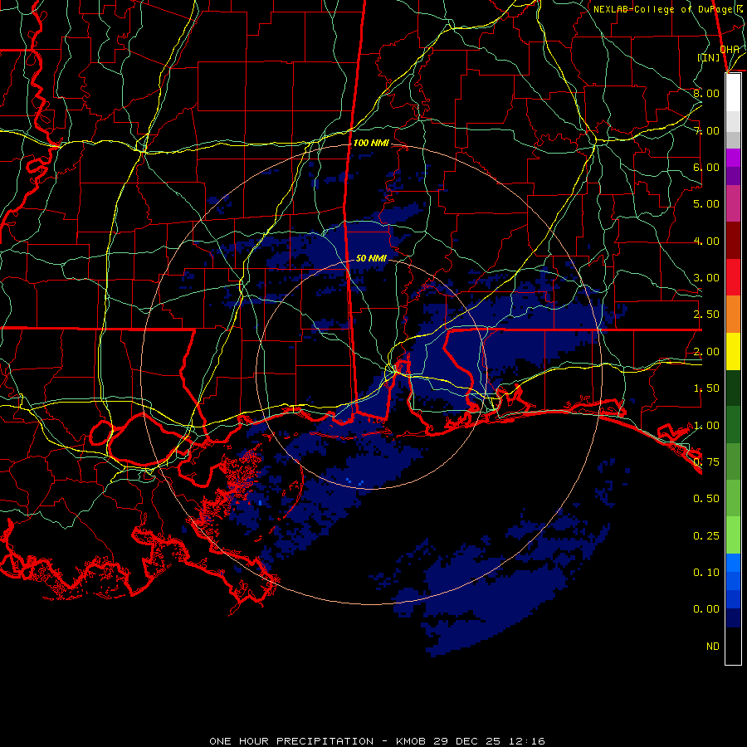Screen dimensions: 747x747
Task: Click the 1.00 legend label
Action: click(706, 426)
